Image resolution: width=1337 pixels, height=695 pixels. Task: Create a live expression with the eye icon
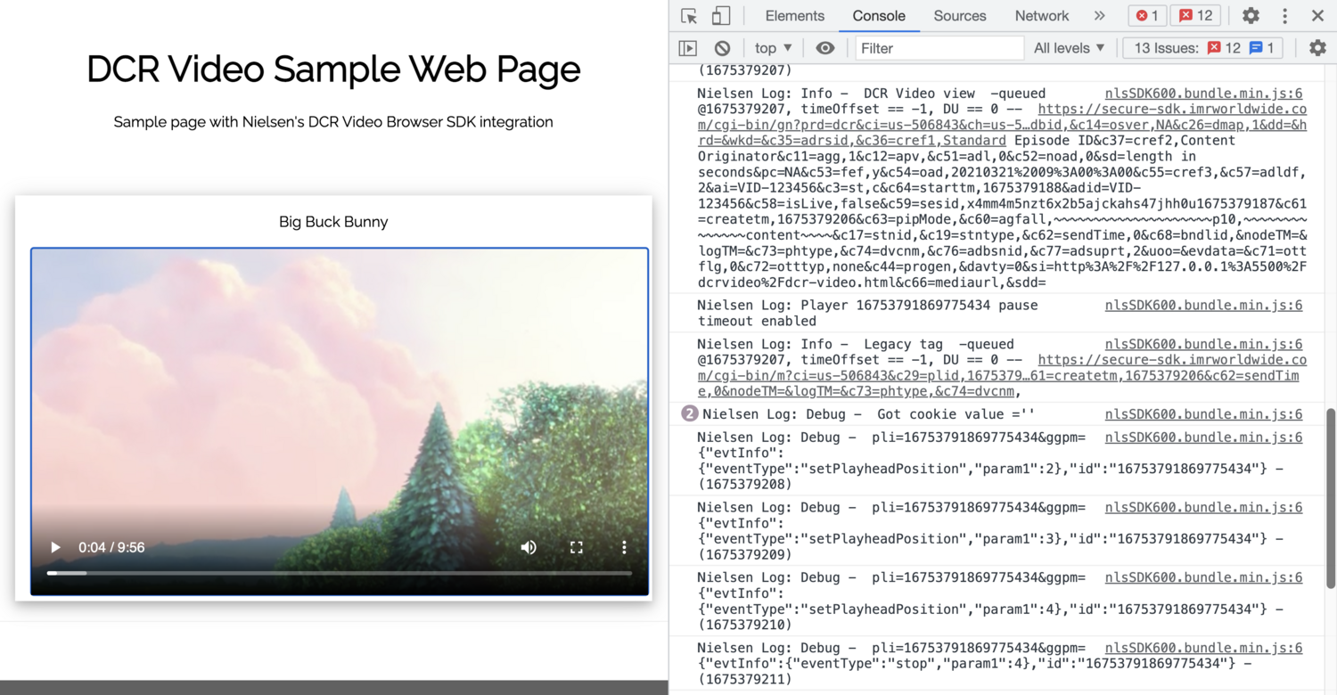click(824, 48)
